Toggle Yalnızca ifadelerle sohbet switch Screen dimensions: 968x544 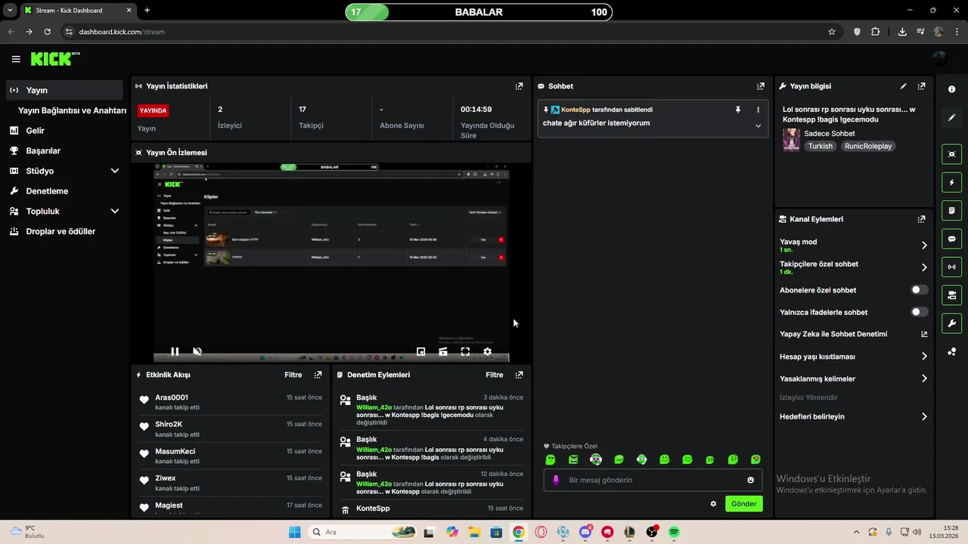pyautogui.click(x=919, y=312)
